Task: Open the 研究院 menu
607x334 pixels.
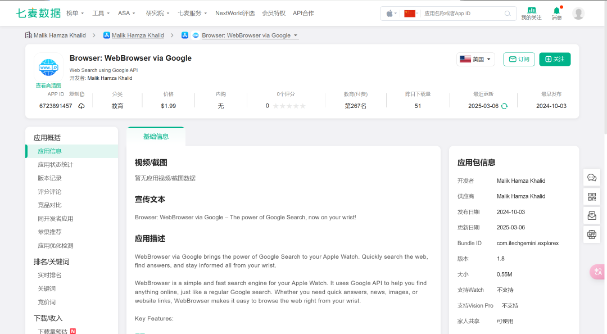Action: pos(157,13)
